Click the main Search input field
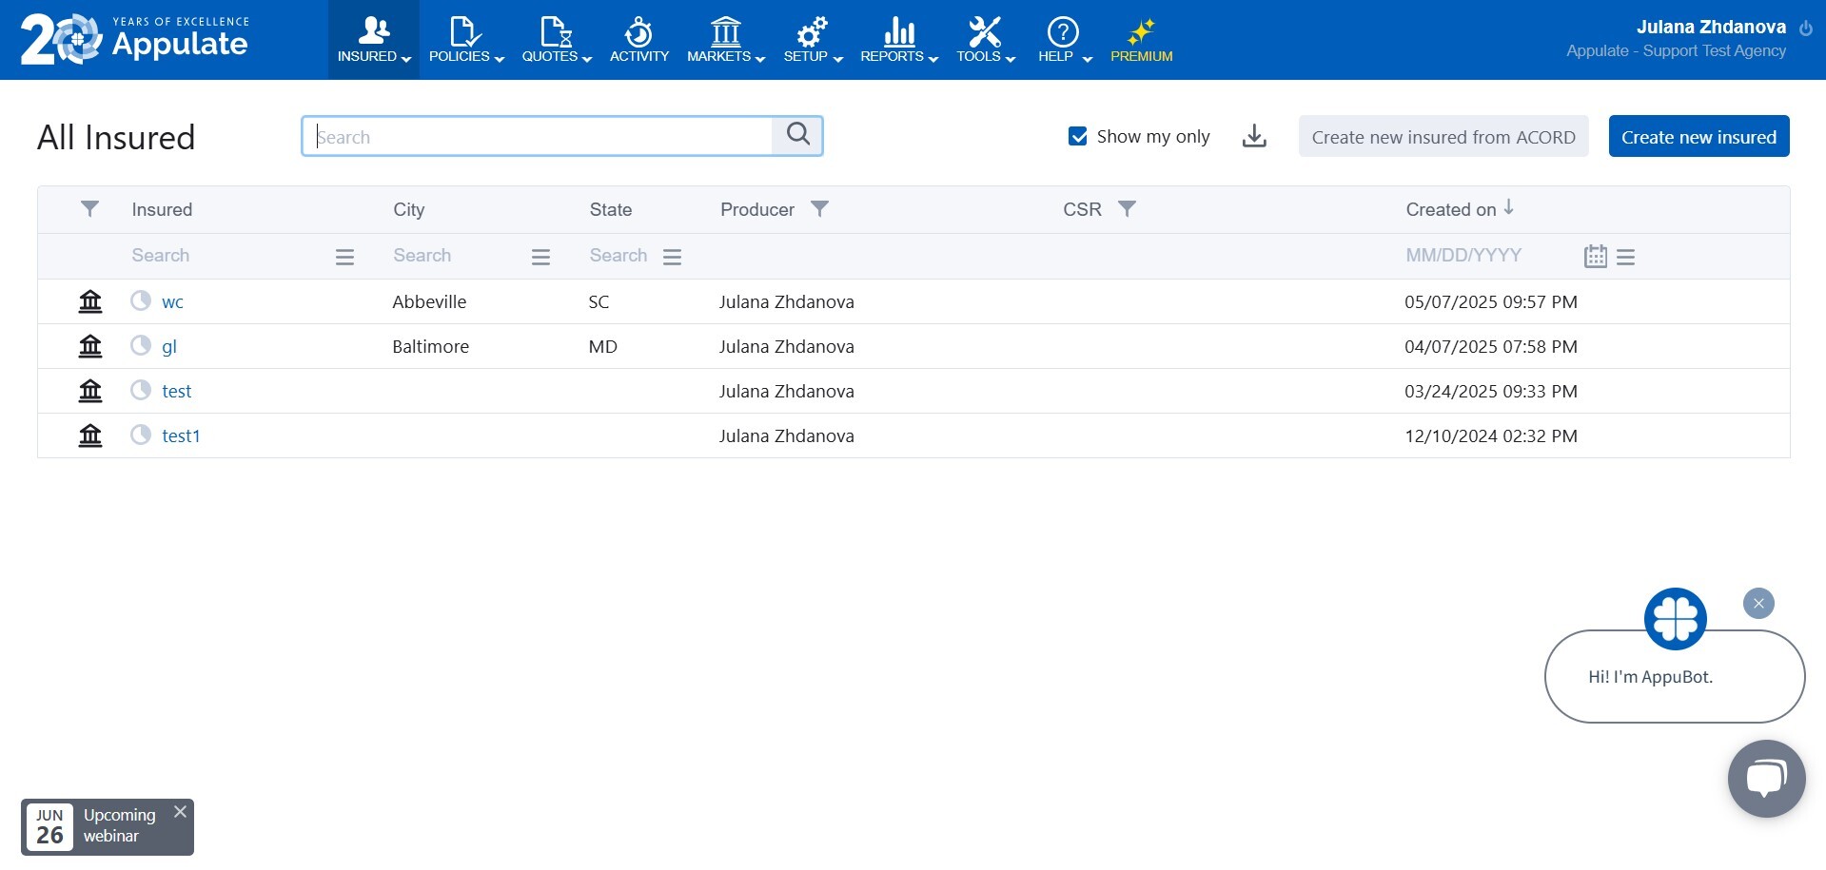Screen dimensions: 1826x870 pos(538,137)
